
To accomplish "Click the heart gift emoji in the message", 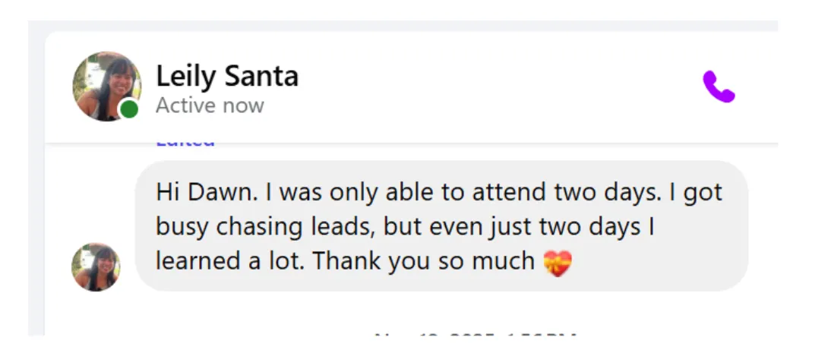I will [x=558, y=263].
